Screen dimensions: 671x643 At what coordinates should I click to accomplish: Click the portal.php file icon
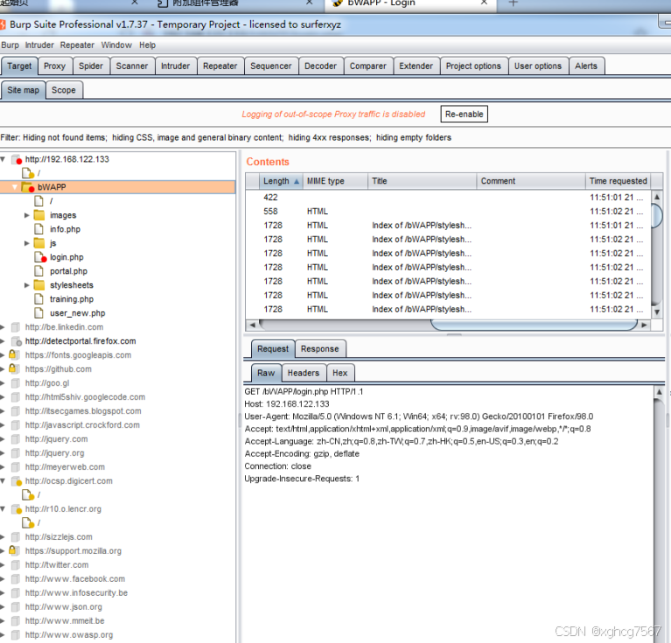tap(39, 271)
